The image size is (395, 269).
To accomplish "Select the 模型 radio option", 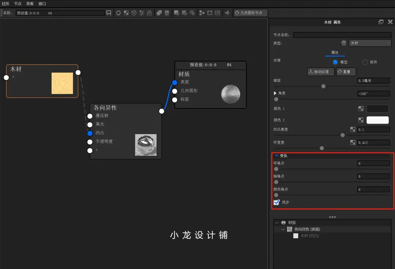I will (x=335, y=62).
